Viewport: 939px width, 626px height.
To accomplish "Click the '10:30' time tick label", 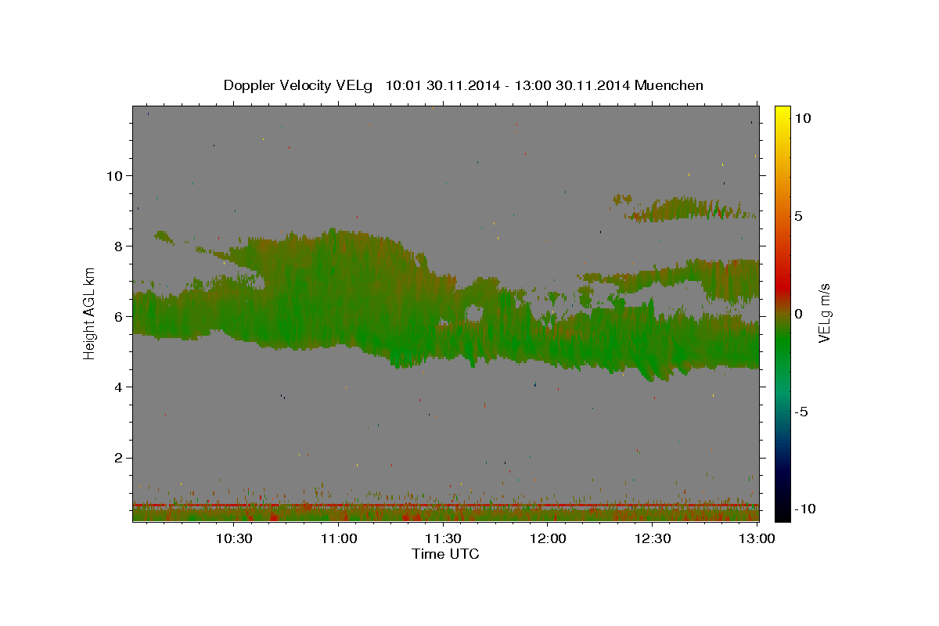I will (234, 538).
